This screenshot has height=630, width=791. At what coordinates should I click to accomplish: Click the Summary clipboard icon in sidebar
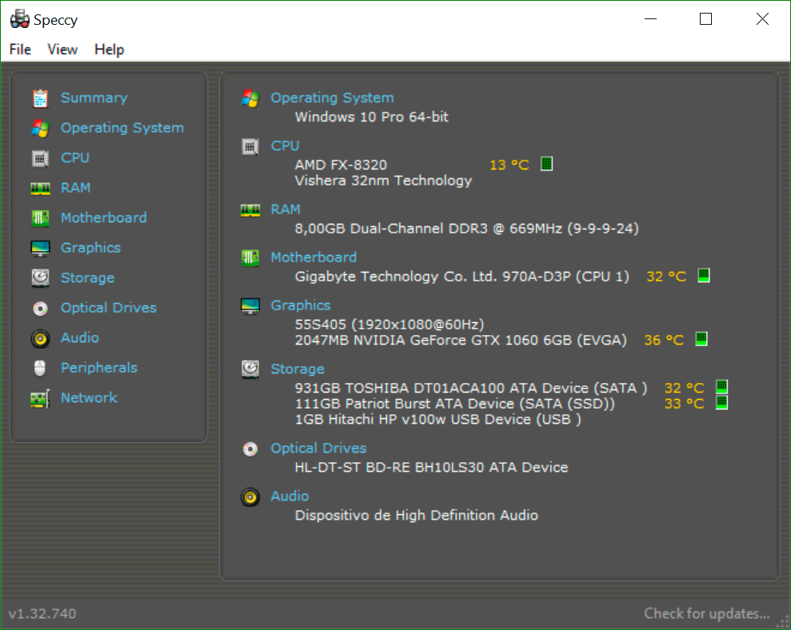40,98
